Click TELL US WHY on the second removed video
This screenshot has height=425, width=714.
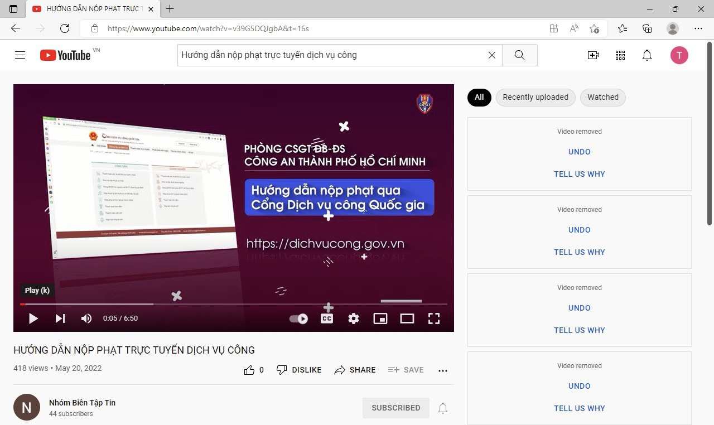point(580,252)
